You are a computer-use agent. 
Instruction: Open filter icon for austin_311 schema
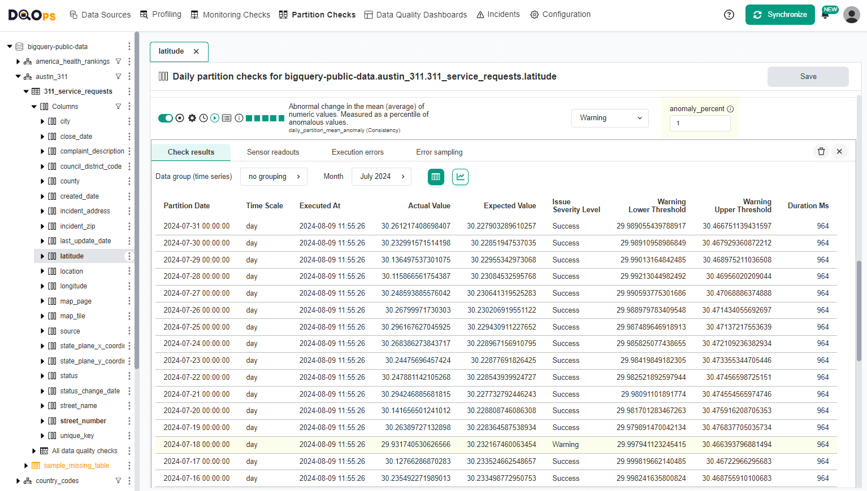pyautogui.click(x=118, y=76)
